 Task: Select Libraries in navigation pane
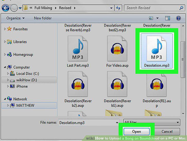20,42
